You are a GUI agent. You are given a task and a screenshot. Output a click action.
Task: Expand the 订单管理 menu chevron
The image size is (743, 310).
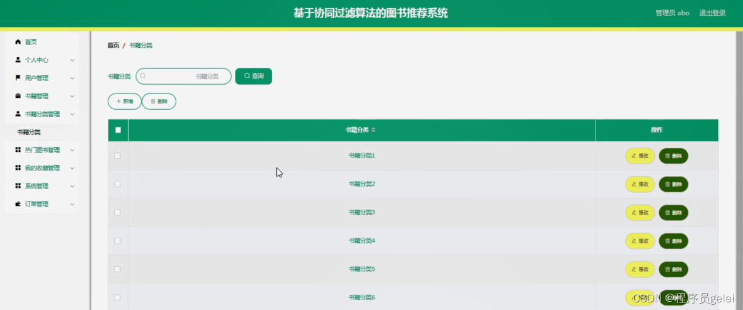pyautogui.click(x=72, y=204)
